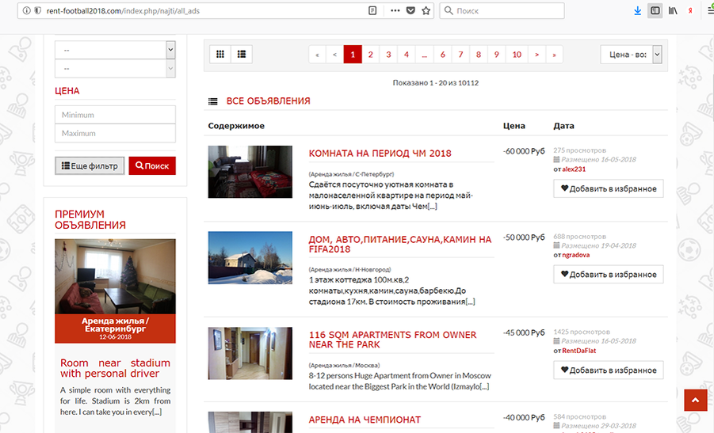Viewport: 714px width, 433px height.
Task: Open second filter dropdown in sidebar
Action: point(115,69)
